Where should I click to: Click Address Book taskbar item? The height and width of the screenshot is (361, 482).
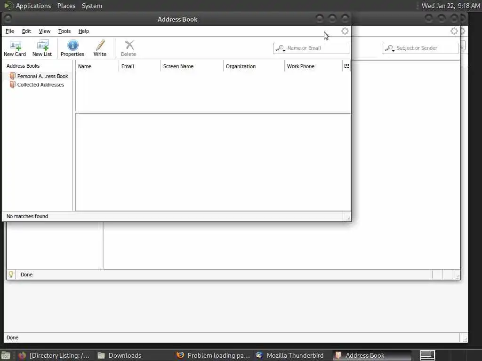372,355
